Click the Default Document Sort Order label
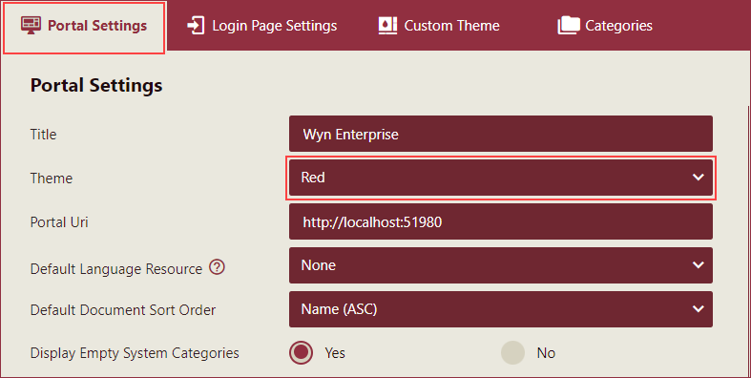The width and height of the screenshot is (751, 378). pyautogui.click(x=122, y=310)
